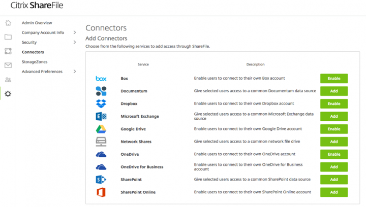366x207 pixels.
Task: Select the Settings gear icon
Action: tap(8, 94)
